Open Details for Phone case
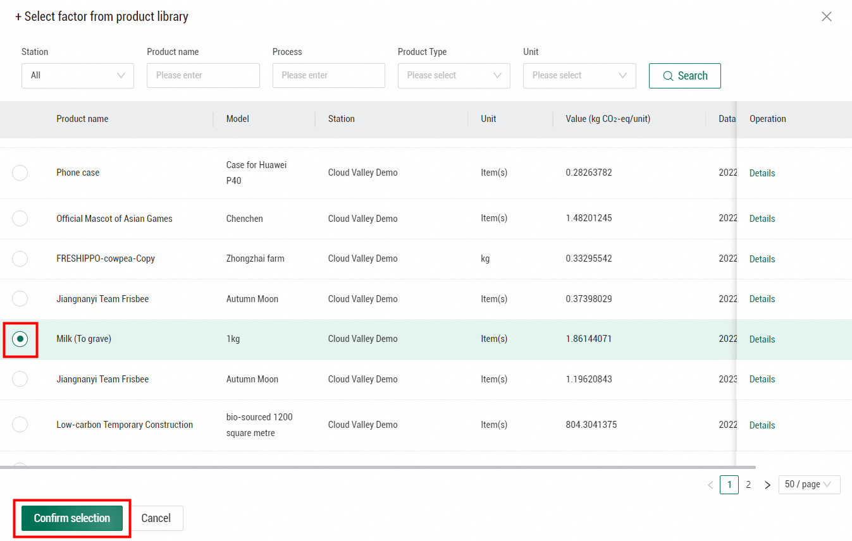This screenshot has width=852, height=541. pos(762,173)
